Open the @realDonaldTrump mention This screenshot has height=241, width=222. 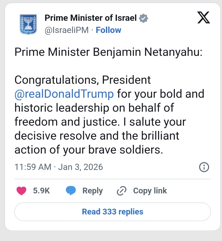click(64, 94)
